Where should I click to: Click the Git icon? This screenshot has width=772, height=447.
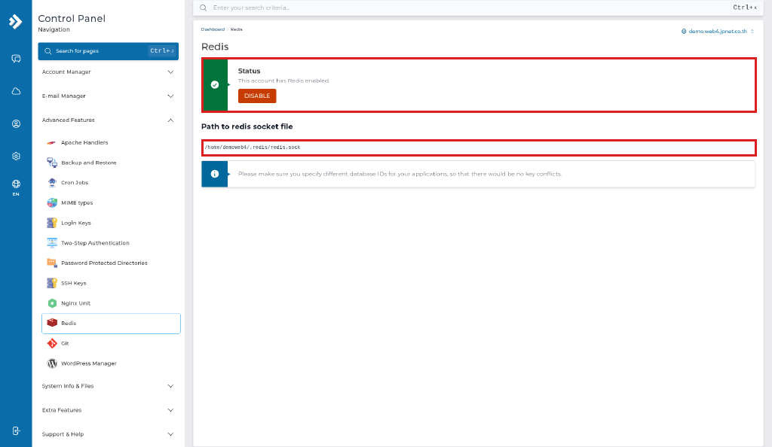[x=52, y=343]
